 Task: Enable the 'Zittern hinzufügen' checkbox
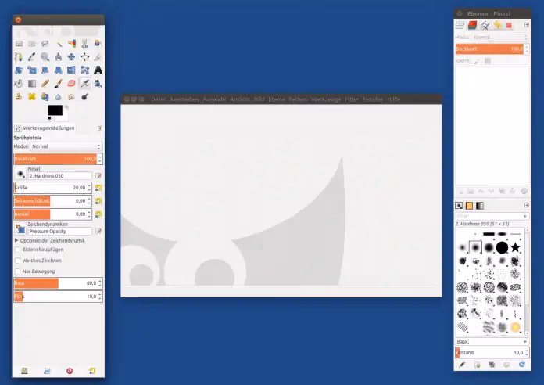point(17,250)
